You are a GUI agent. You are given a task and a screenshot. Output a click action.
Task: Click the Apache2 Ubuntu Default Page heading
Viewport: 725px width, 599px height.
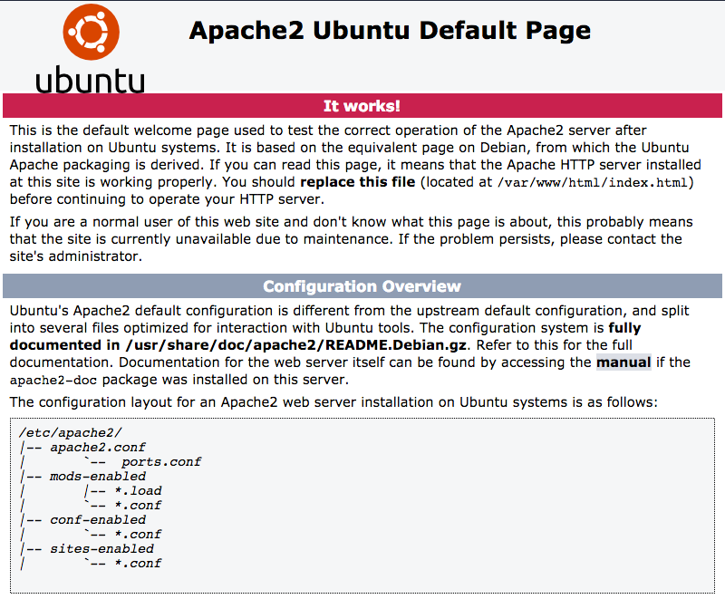coord(390,31)
